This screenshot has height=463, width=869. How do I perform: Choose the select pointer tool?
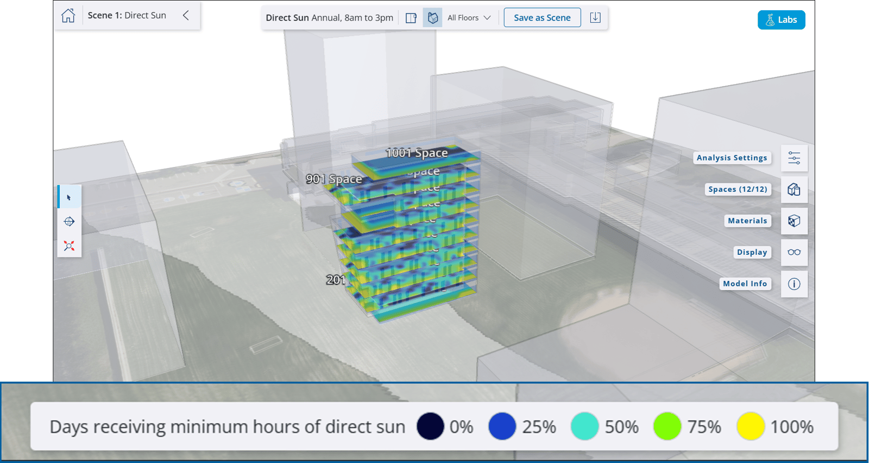tap(70, 197)
